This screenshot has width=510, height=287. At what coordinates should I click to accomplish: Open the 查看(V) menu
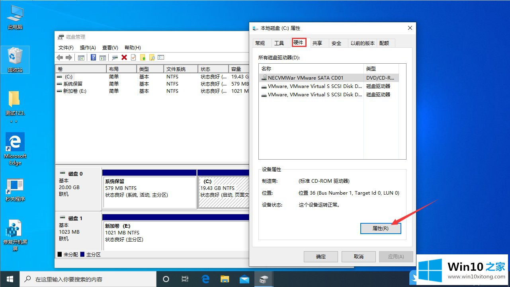pos(110,48)
